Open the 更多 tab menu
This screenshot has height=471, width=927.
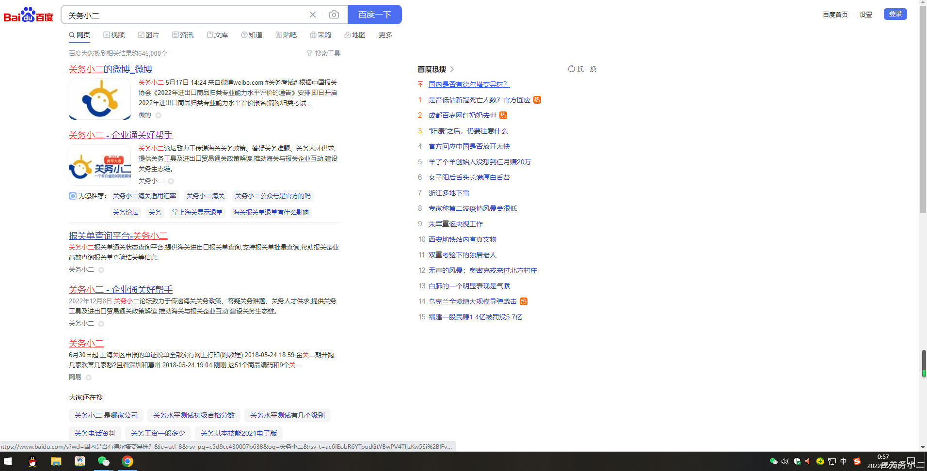click(385, 35)
